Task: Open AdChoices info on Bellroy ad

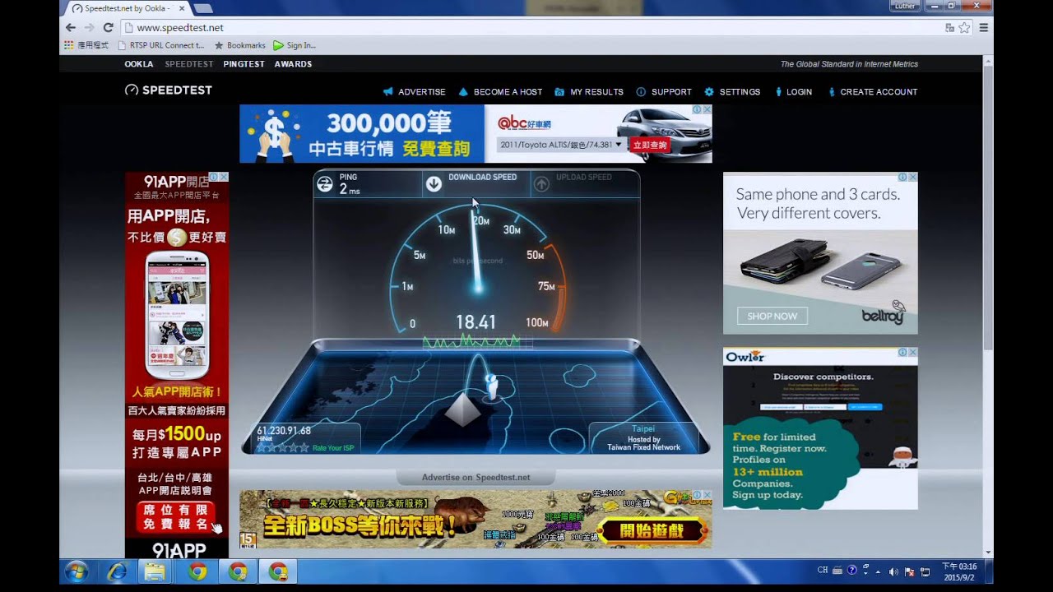Action: (902, 177)
